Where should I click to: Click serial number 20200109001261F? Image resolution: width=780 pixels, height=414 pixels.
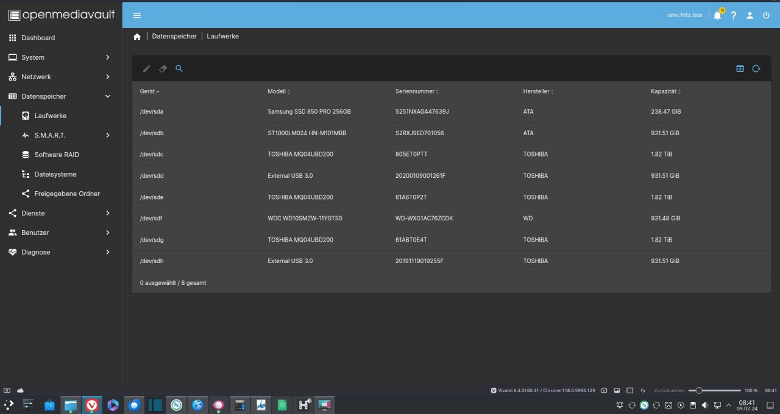click(x=420, y=176)
